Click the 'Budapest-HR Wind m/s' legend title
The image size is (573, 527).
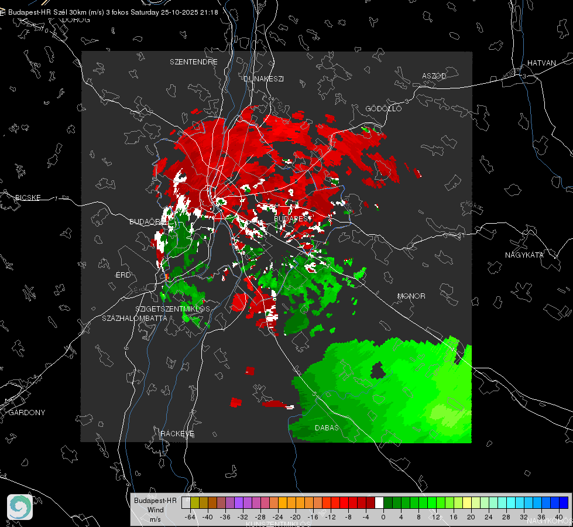point(155,510)
